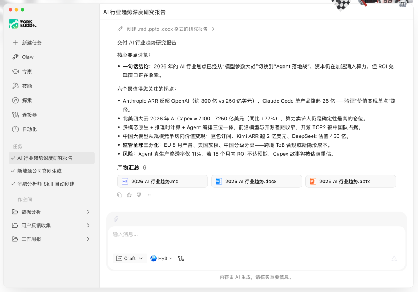Image resolution: width=418 pixels, height=292 pixels.
Task: Click the 数据分析 folder icon
Action: point(15,212)
